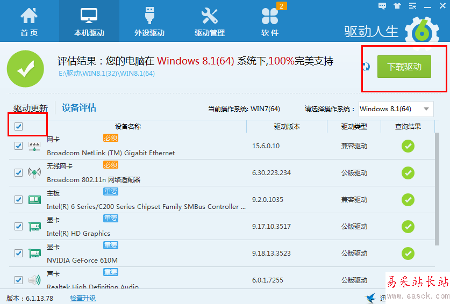This screenshot has height=304, width=450.
Task: Click the 必须 badge on 无线网卡 row
Action: coord(111,165)
